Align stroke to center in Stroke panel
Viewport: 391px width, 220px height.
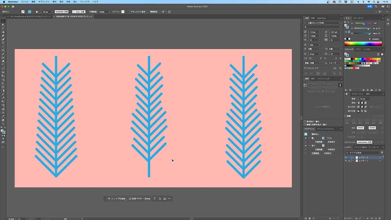pyautogui.click(x=359, y=111)
